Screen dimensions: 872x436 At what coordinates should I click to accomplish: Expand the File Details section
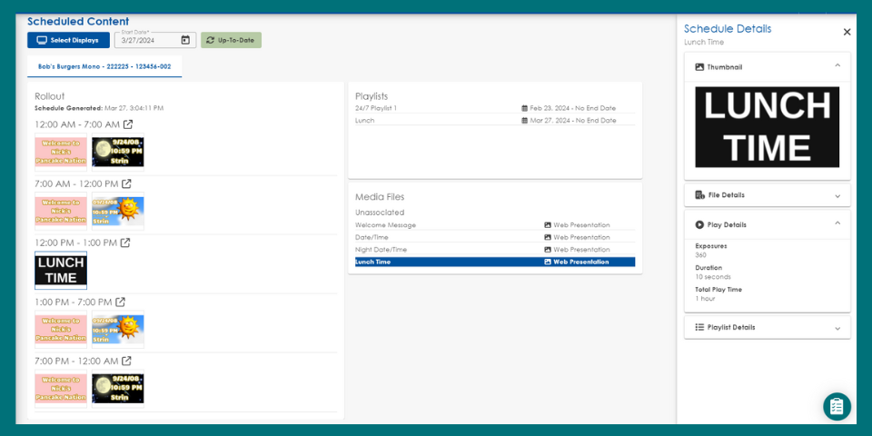837,195
